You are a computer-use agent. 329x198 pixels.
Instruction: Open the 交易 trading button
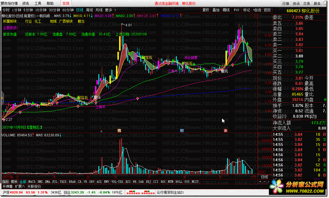point(307,3)
